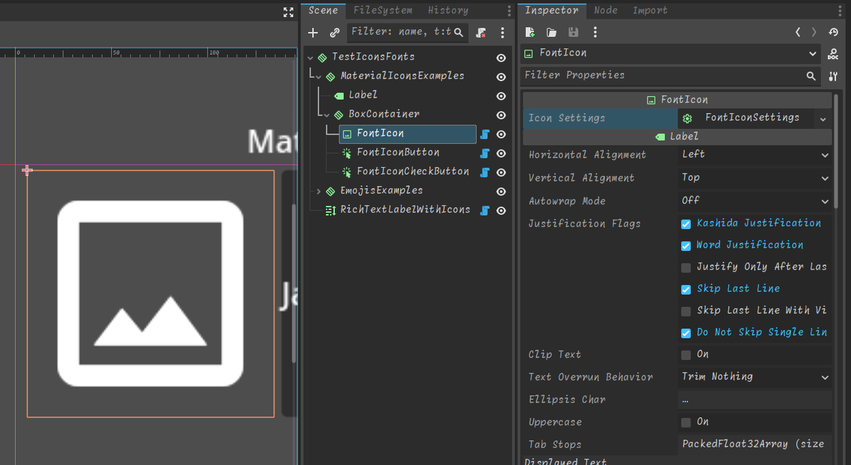Switch to the History tab
851x465 pixels.
click(x=448, y=11)
